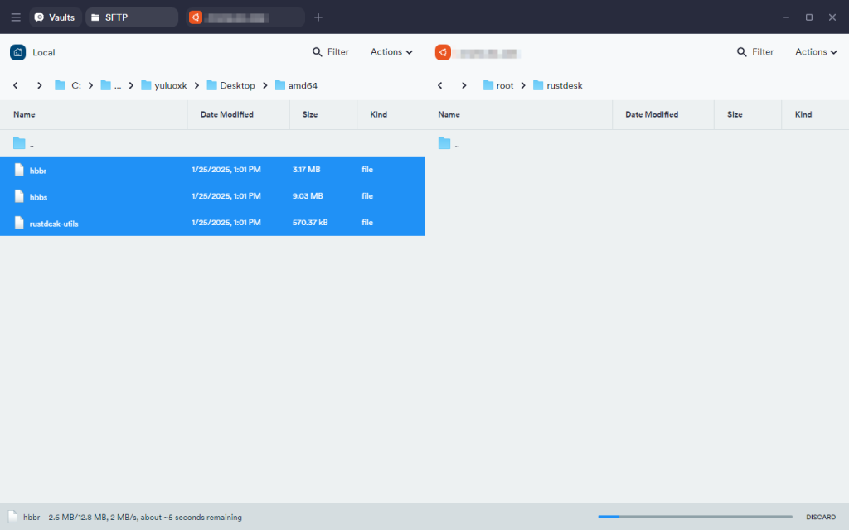Sort remote files by Date Modified column
The image size is (849, 530).
point(652,114)
